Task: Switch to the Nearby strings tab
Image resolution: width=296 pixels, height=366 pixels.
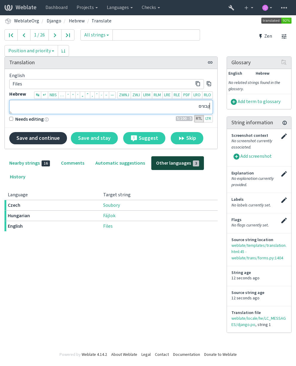Action: pos(30,163)
